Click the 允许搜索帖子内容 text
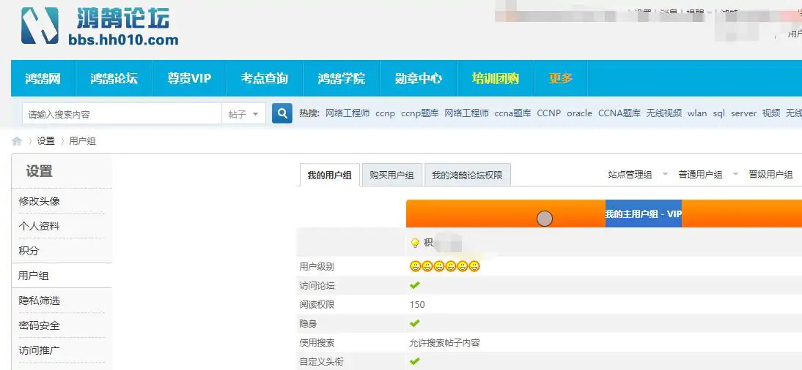 pyautogui.click(x=445, y=342)
